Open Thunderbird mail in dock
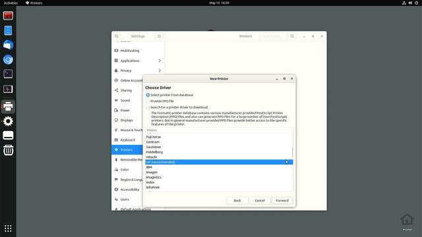The height and width of the screenshot is (237, 422). 8,45
